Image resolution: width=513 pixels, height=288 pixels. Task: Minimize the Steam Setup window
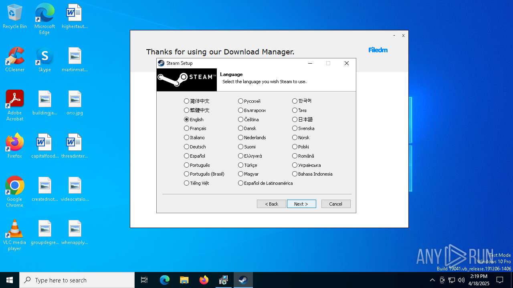(x=310, y=63)
